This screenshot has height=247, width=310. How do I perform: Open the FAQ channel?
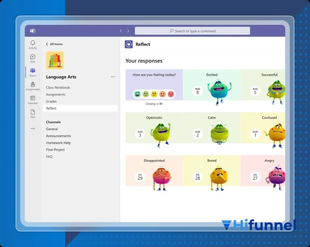click(x=49, y=157)
